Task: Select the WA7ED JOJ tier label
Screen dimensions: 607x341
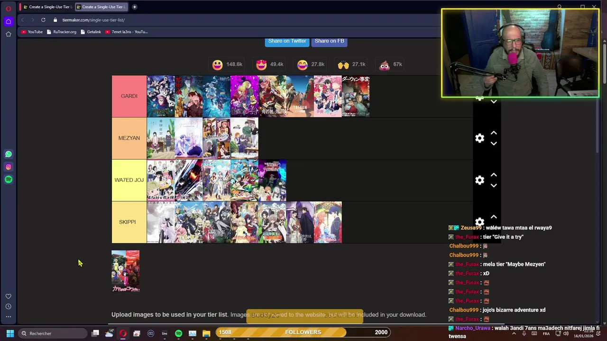Action: pos(129,180)
